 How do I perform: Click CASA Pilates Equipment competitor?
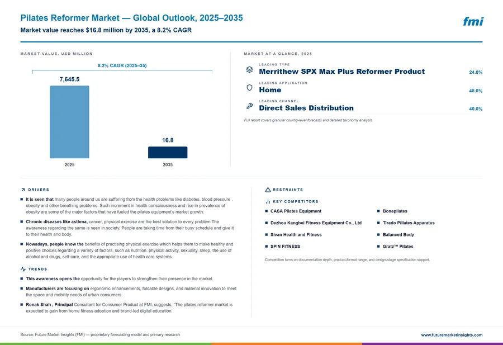(296, 211)
